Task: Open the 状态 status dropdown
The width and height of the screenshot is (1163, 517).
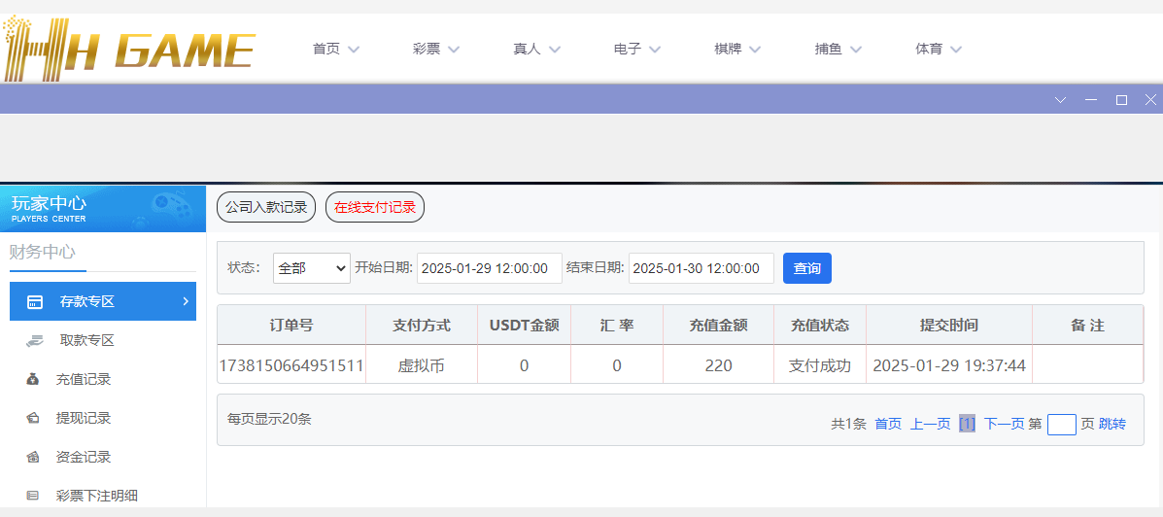Action: click(311, 268)
